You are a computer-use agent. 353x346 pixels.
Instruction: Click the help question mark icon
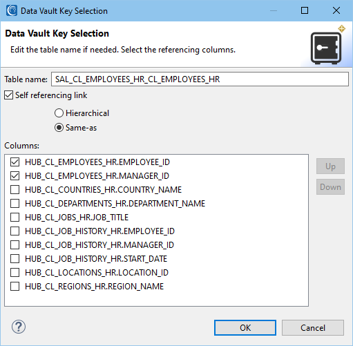(x=19, y=327)
